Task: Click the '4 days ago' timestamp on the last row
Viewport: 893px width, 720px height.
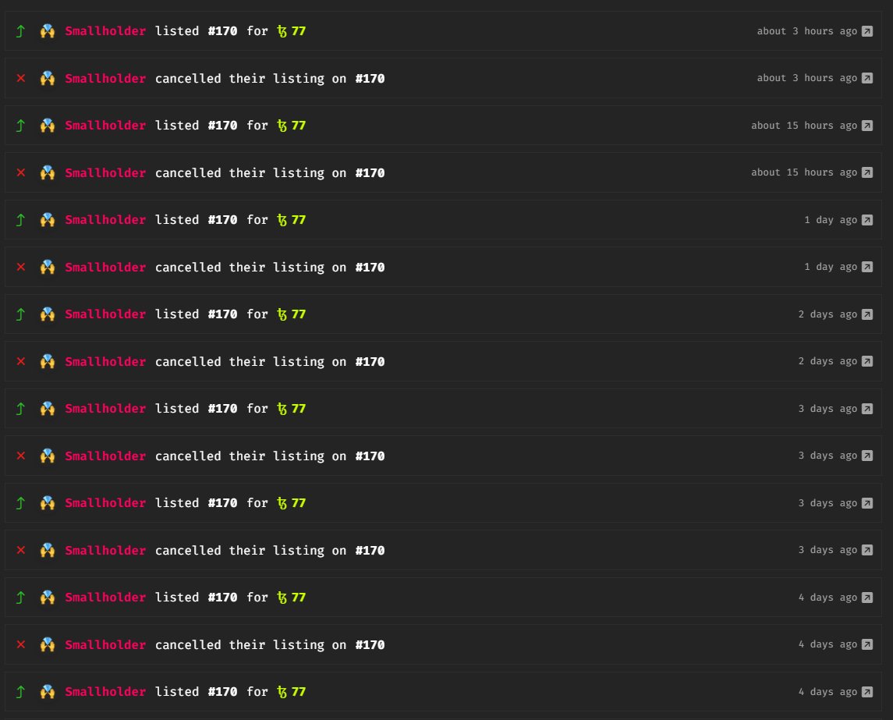Action: pyautogui.click(x=828, y=691)
